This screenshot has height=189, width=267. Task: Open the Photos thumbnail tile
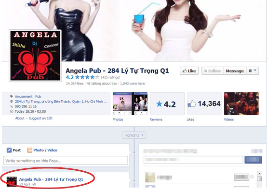point(130,104)
